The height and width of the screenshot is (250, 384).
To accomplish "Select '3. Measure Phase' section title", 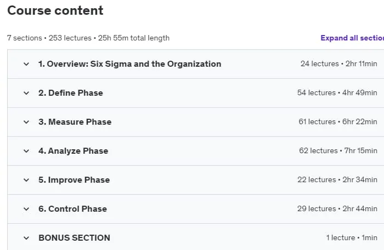I will click(x=75, y=122).
